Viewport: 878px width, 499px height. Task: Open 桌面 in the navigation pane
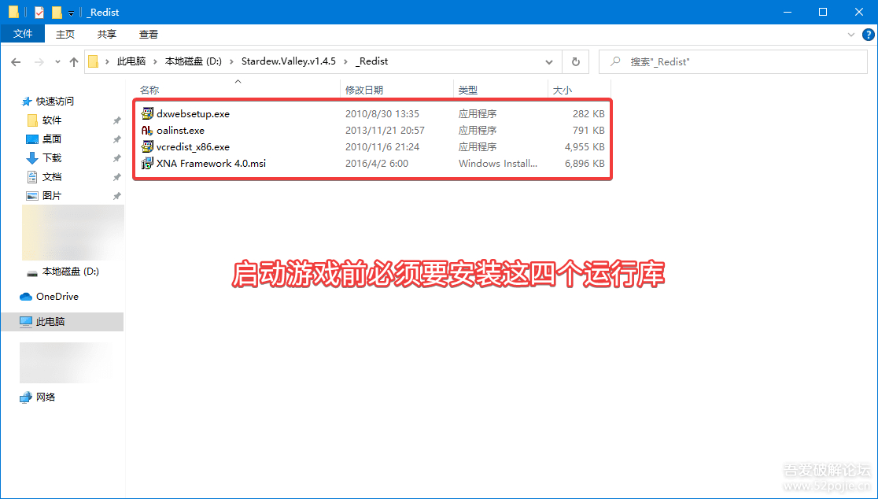(x=51, y=139)
